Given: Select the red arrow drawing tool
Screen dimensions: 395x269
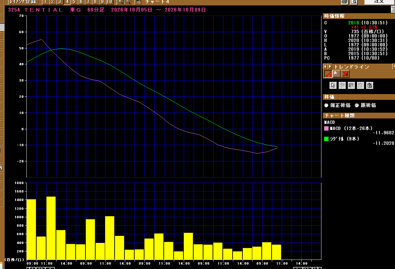Looking at the screenshot, I should click(x=345, y=74).
